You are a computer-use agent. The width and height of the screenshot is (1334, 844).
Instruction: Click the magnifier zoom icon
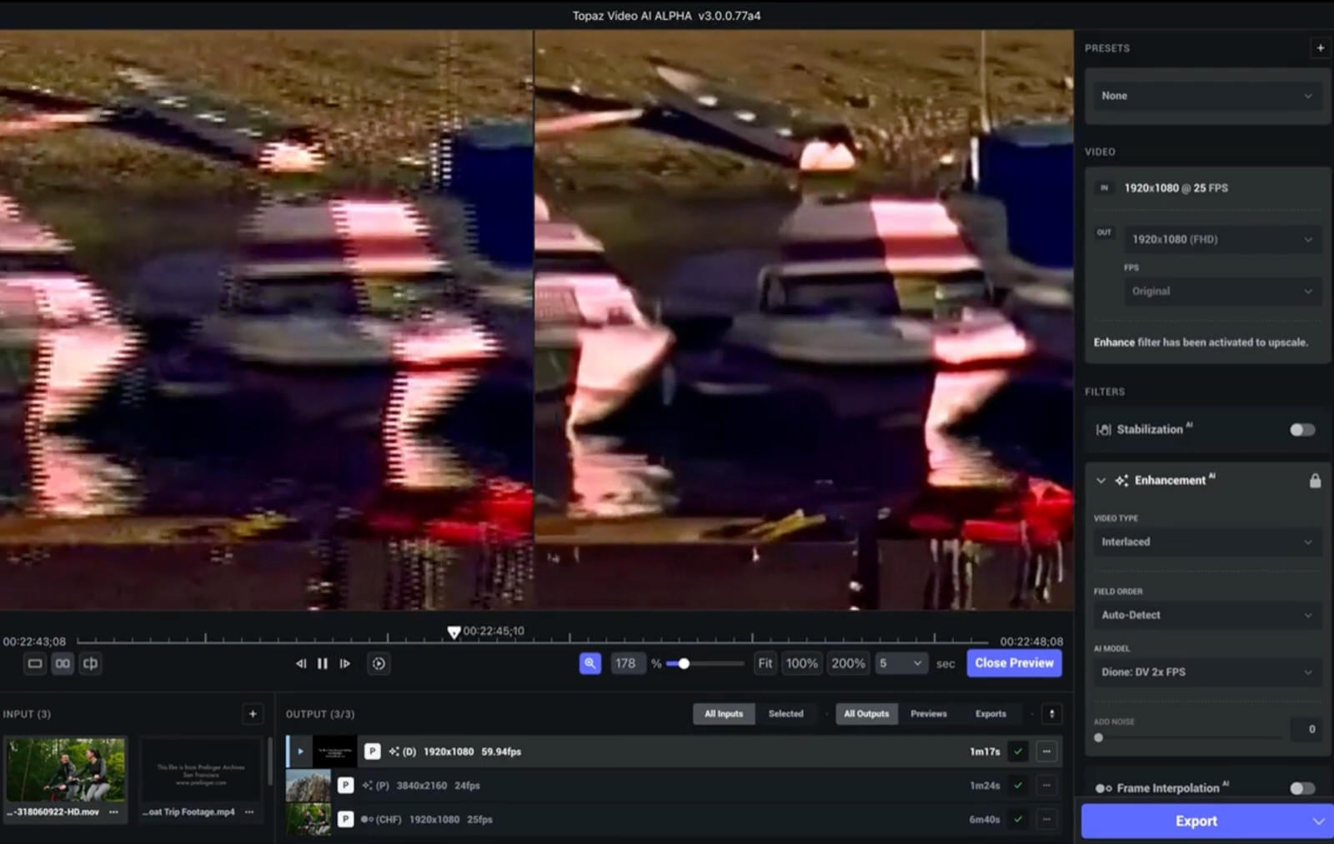click(589, 664)
